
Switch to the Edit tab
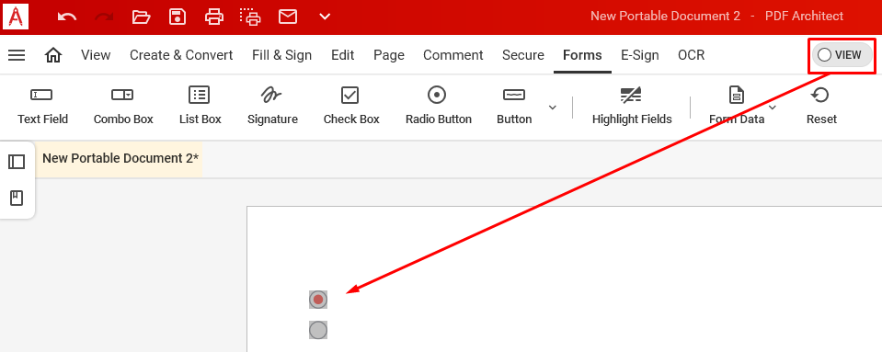342,55
